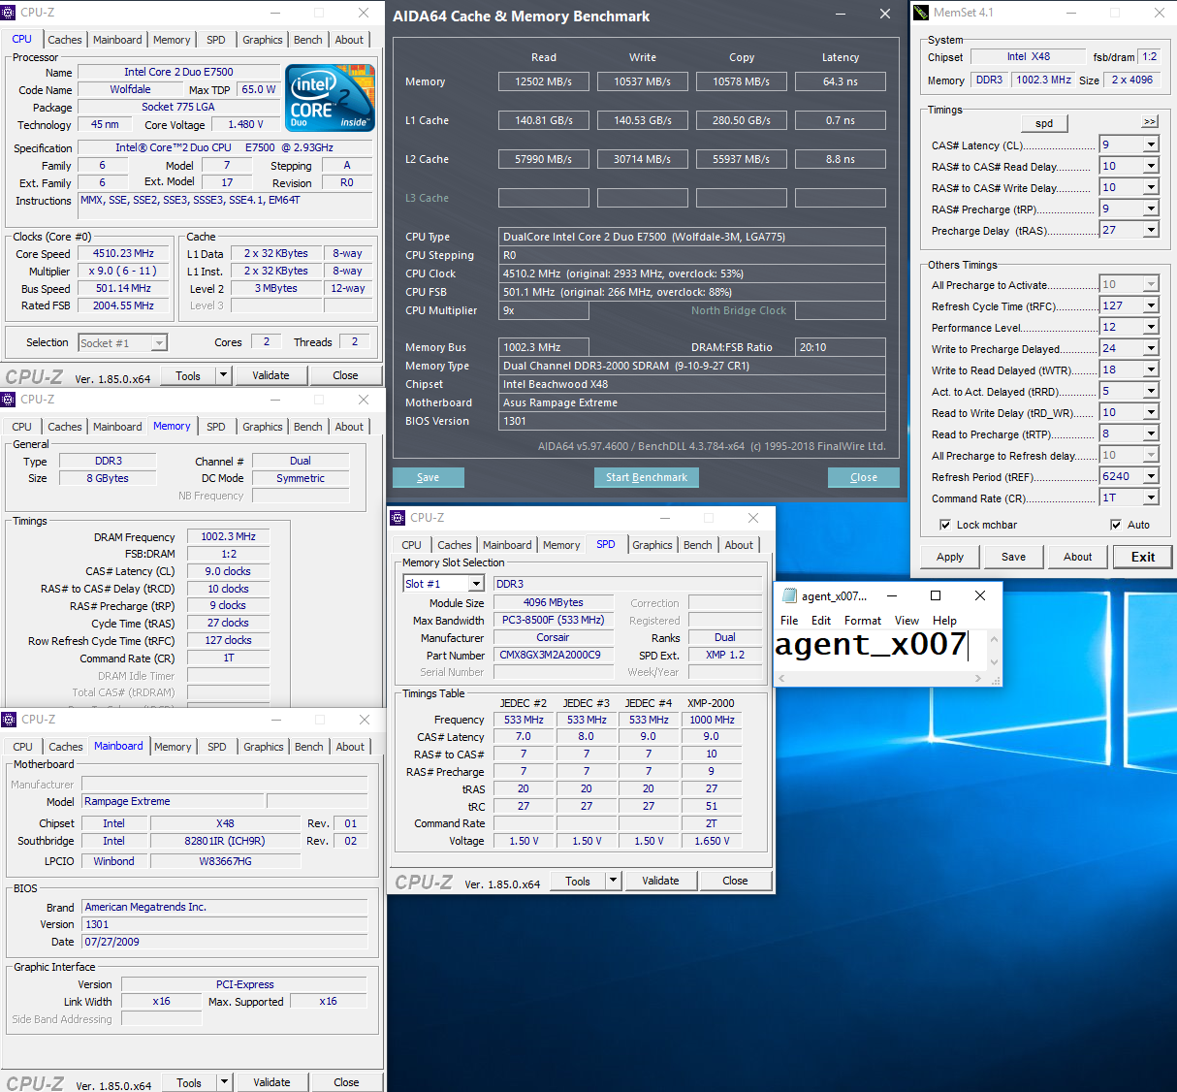Open Performance Level dropdown
Viewport: 1177px width, 1092px height.
pyautogui.click(x=1151, y=327)
